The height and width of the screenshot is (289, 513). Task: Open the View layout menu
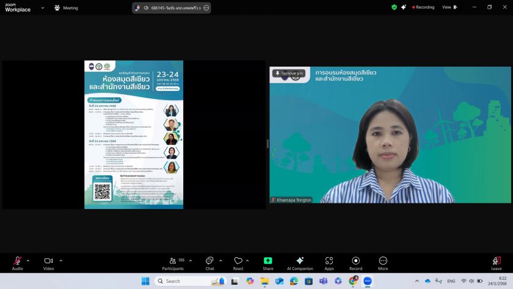(449, 7)
